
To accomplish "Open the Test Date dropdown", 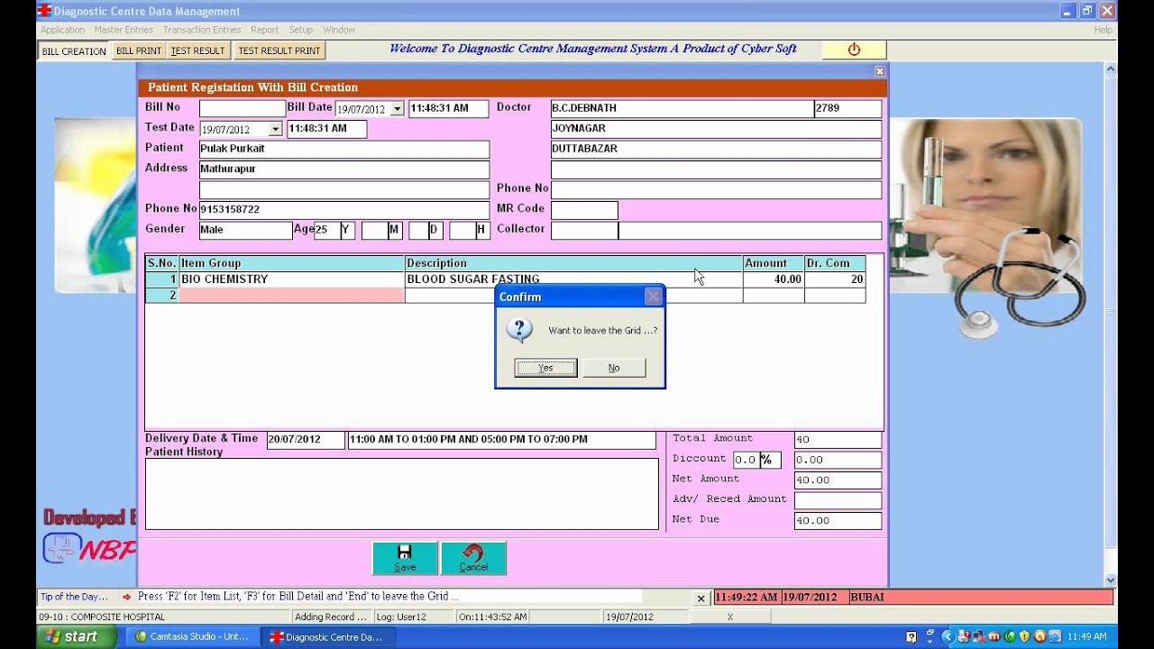I will (275, 130).
